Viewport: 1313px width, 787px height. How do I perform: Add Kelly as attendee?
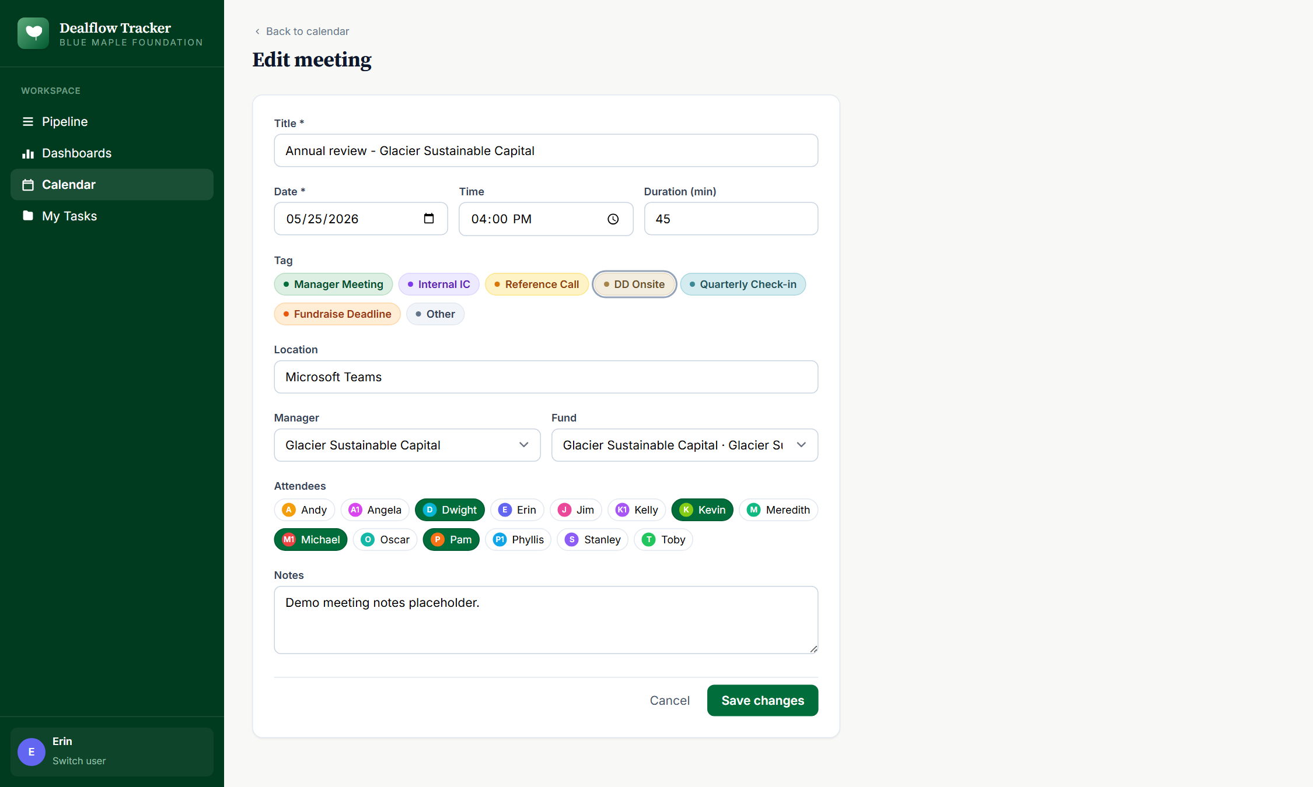[x=637, y=510]
